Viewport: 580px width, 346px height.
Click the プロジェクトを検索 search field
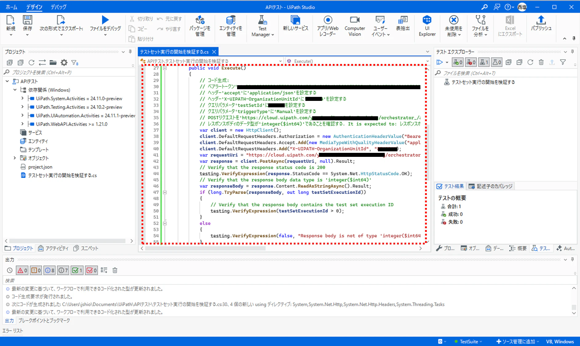point(69,72)
